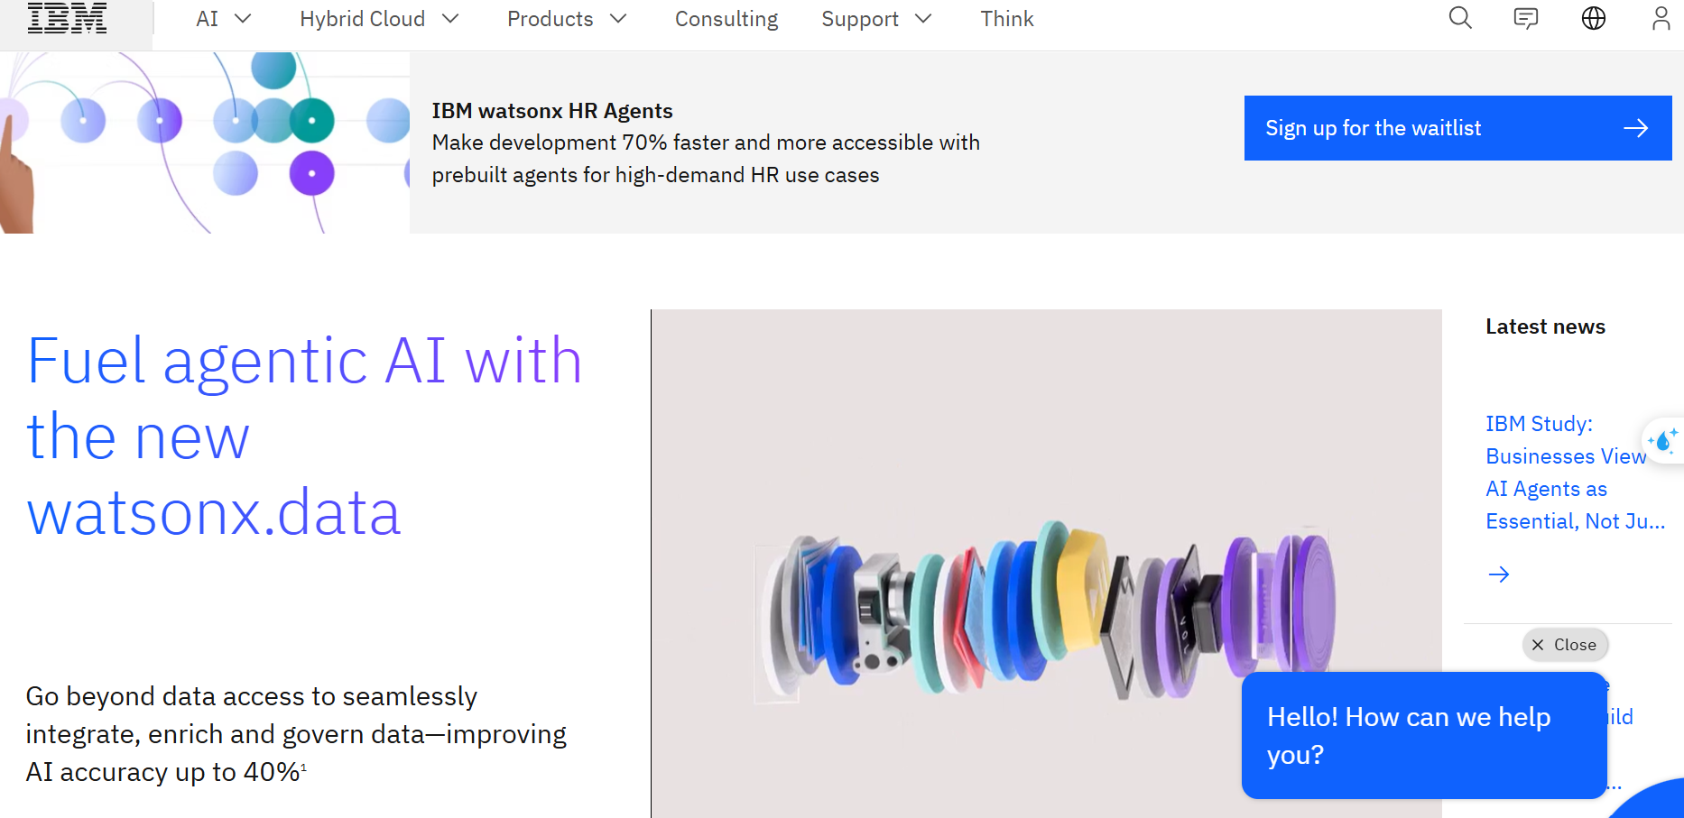
Task: Click the Hello how can we help bubble
Action: [x=1424, y=735]
